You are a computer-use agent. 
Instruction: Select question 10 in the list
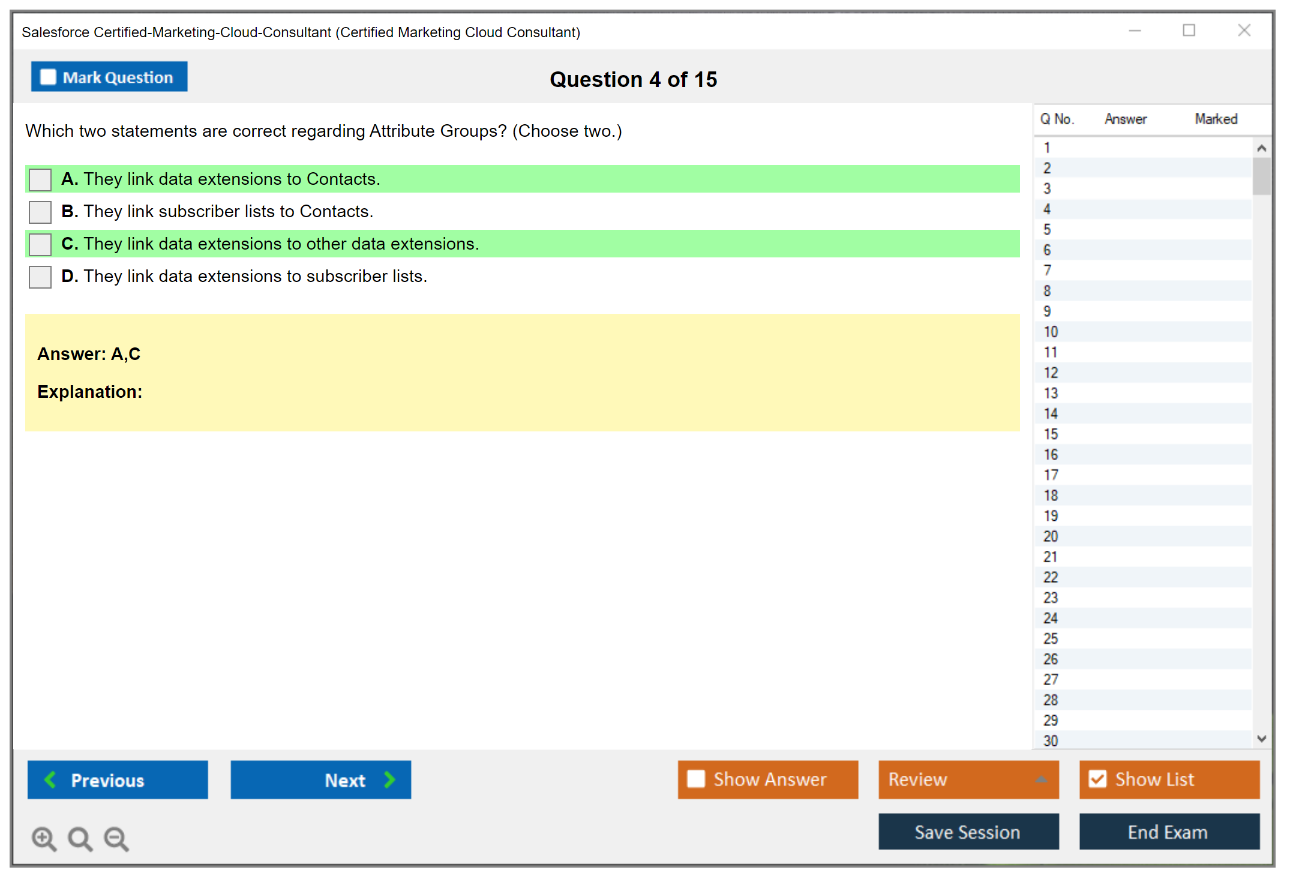1051,332
